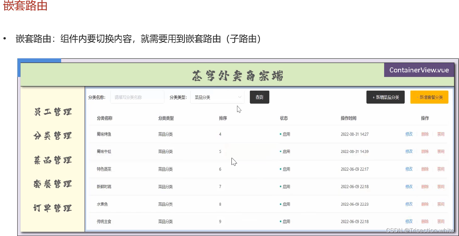Click 删除 for 特色蒸菜
Image resolution: width=459 pixels, height=236 pixels.
tap(425, 169)
